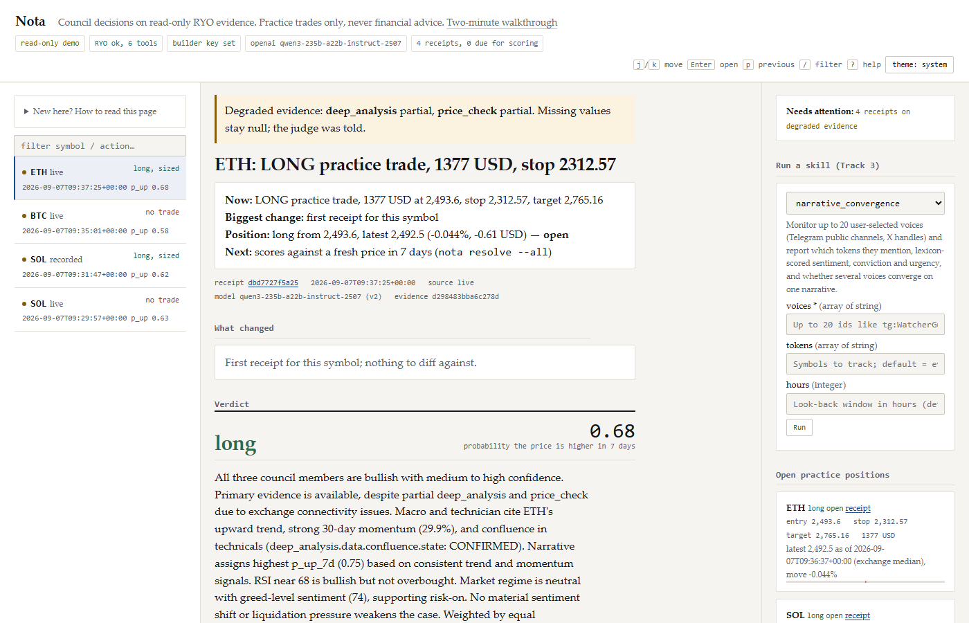Click the previous keyboard hint
969x623 pixels.
[x=768, y=64]
